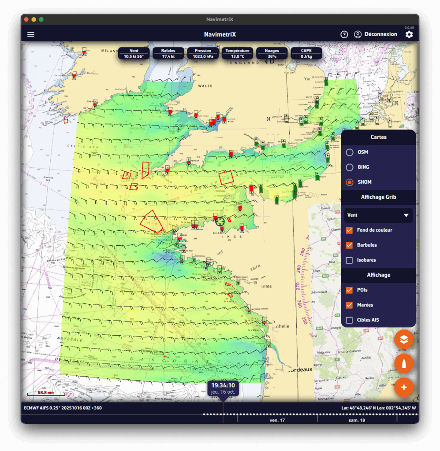
Task: Select the BING map option
Action: point(350,167)
